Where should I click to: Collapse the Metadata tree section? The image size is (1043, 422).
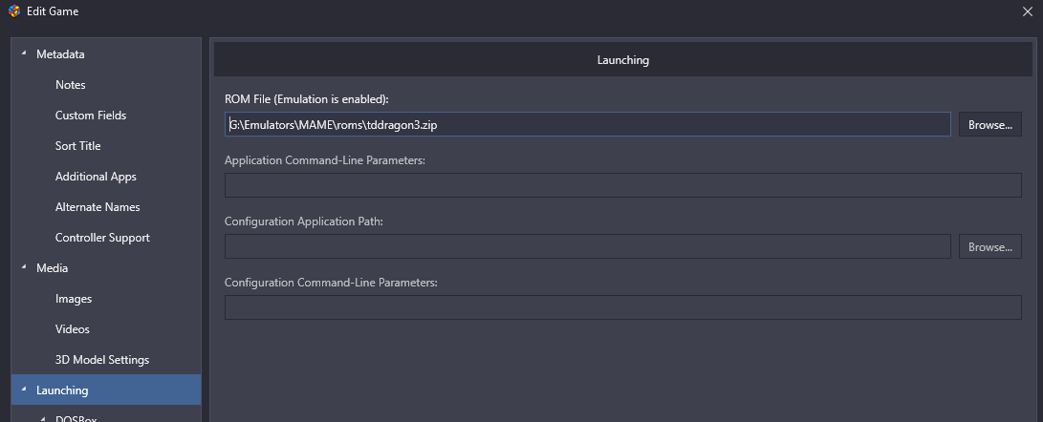pyautogui.click(x=25, y=53)
